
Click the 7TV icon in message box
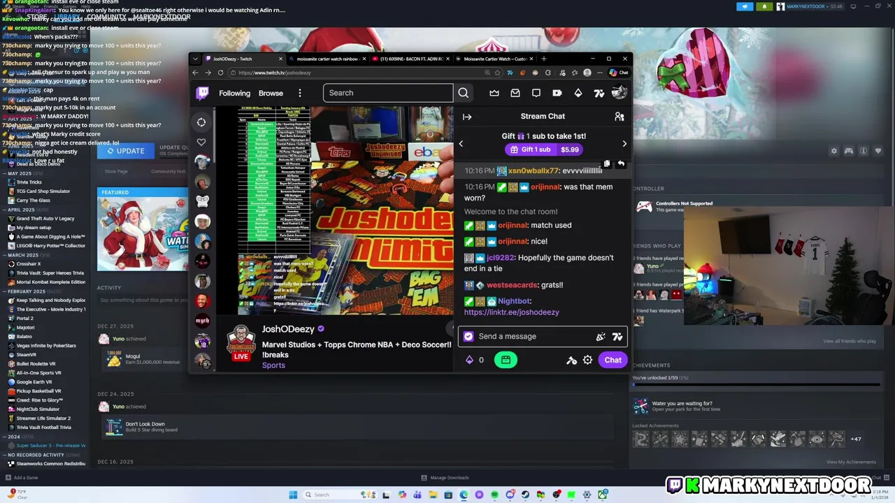(617, 337)
